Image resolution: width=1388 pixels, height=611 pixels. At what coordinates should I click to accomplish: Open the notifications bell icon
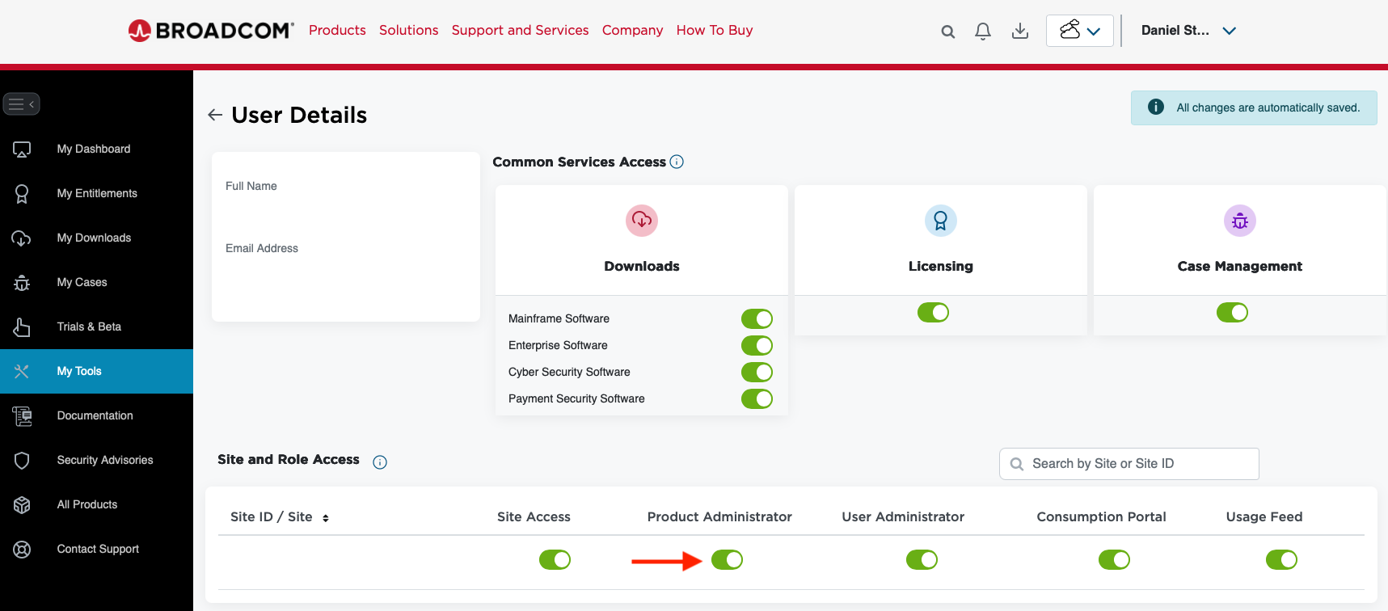pyautogui.click(x=983, y=32)
